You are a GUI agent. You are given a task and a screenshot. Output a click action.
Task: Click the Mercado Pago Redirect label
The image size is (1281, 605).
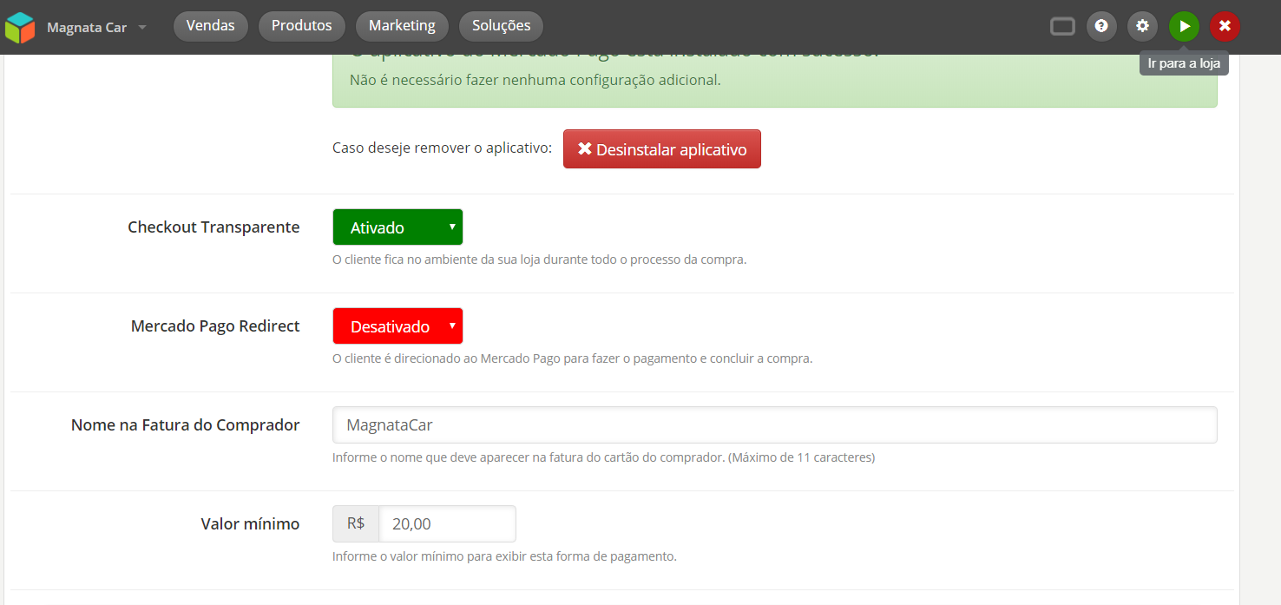[x=215, y=326]
